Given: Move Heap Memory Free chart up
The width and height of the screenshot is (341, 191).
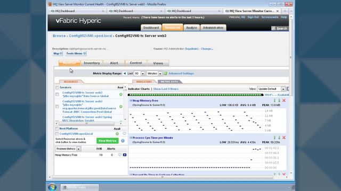Looking at the screenshot, I should coord(275,100).
